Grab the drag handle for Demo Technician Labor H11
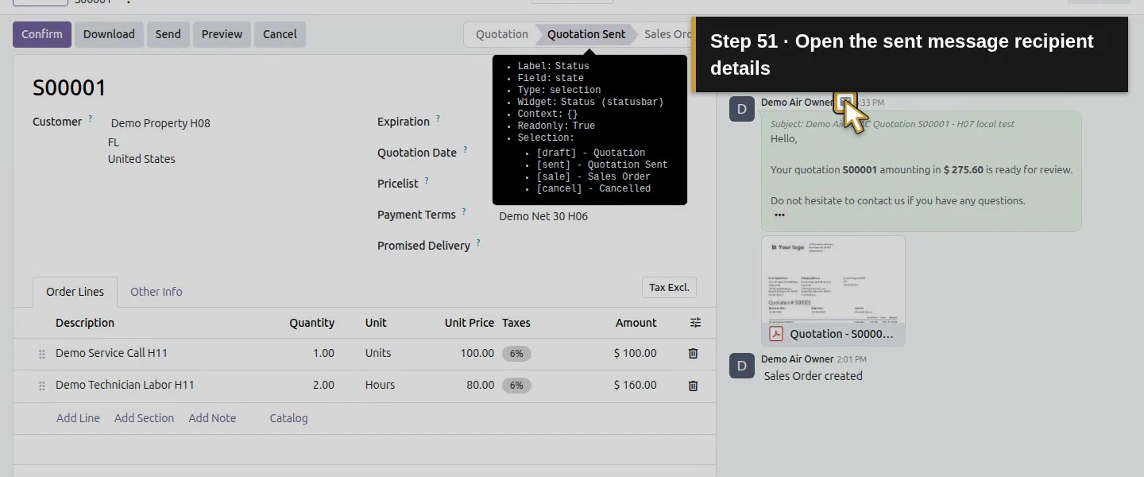 click(x=42, y=386)
